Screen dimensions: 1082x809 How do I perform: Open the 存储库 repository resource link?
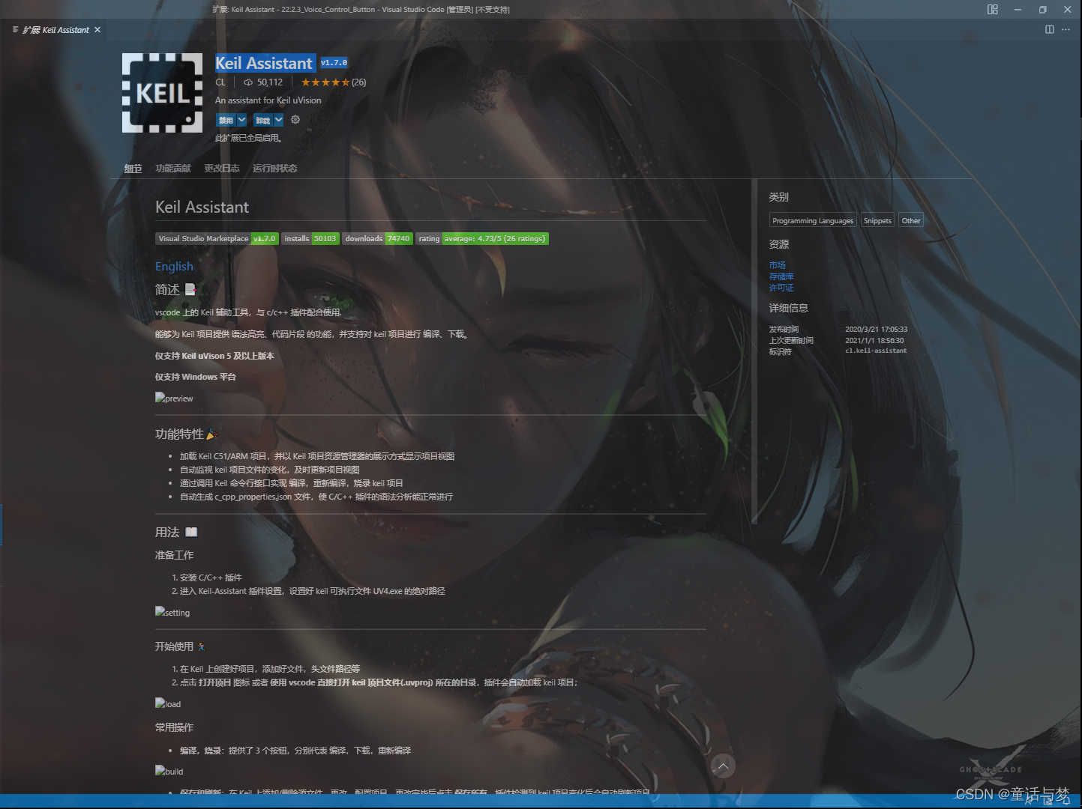click(x=781, y=276)
